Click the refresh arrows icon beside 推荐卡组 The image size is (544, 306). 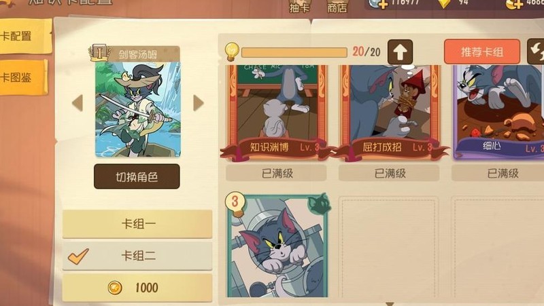(536, 52)
